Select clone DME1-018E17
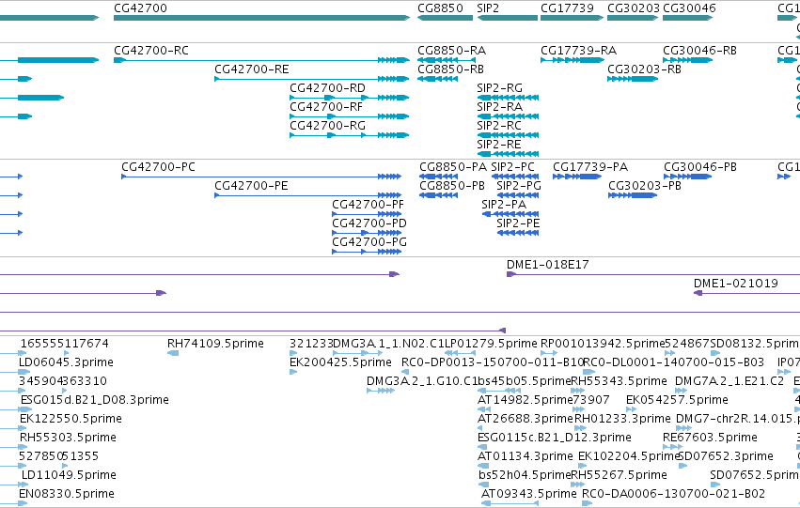Viewport: 800px width, 508px height. pyautogui.click(x=653, y=274)
